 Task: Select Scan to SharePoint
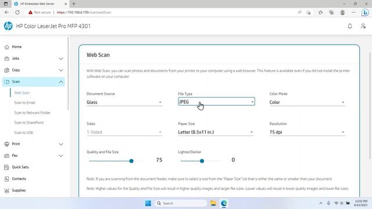click(x=29, y=122)
